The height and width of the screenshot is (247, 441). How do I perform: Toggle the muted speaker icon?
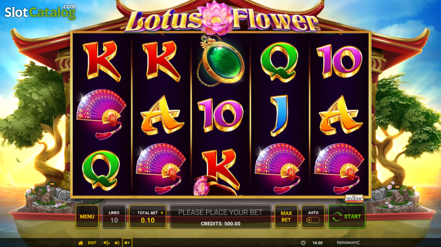coord(127,243)
